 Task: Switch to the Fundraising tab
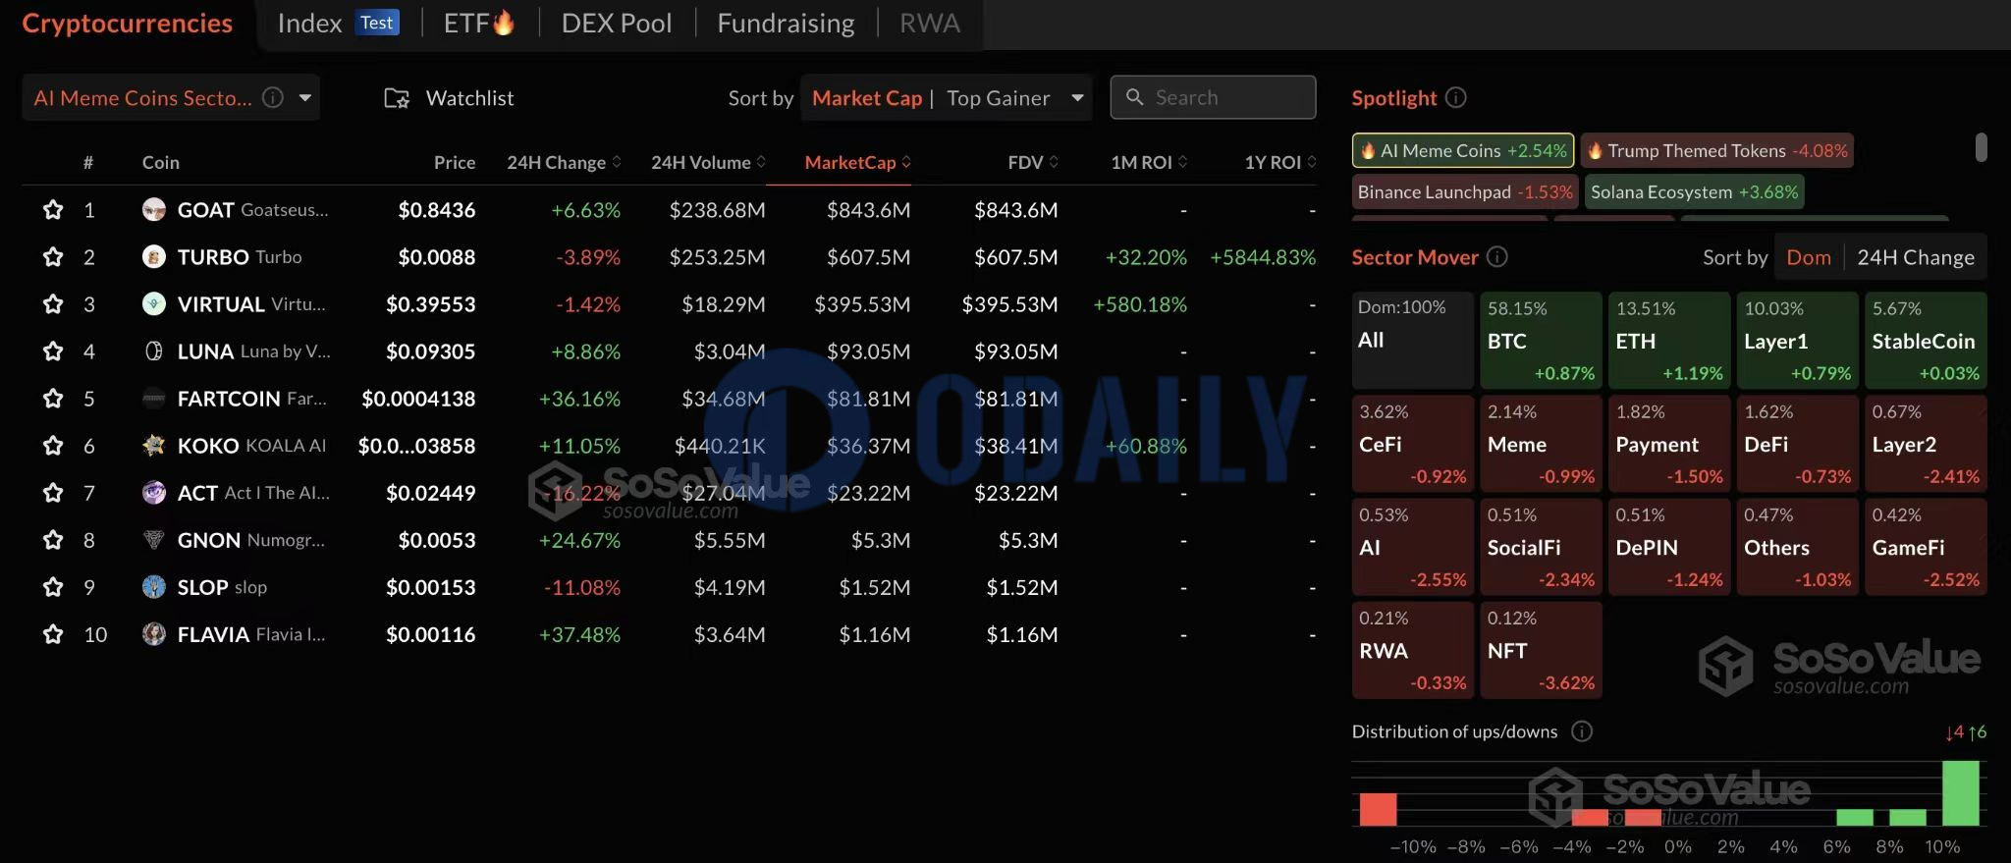(786, 23)
